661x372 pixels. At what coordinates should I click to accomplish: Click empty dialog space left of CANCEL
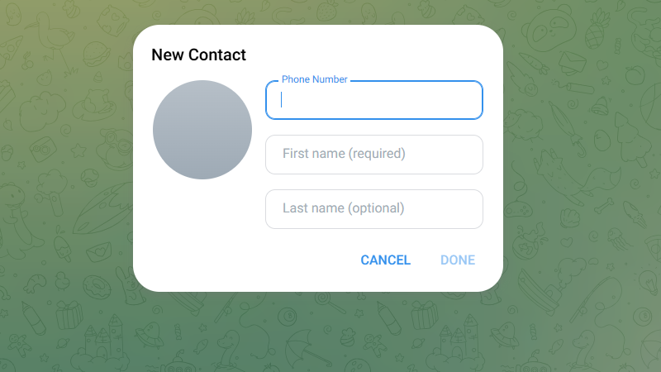coord(248,260)
